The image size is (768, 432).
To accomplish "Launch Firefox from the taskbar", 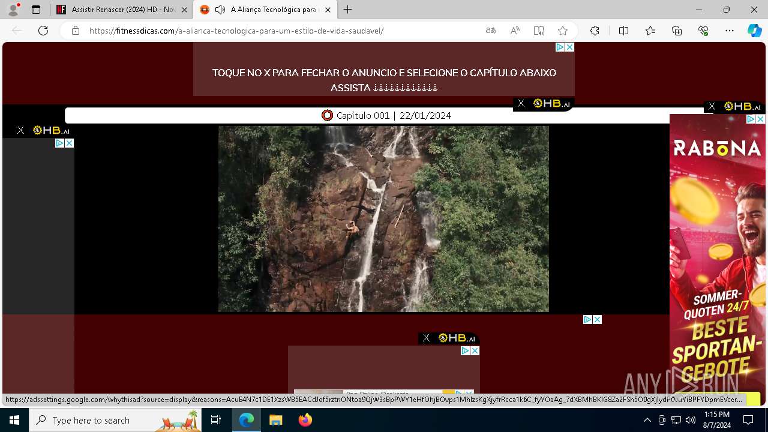I will pyautogui.click(x=305, y=420).
